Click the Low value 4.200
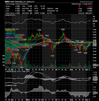This screenshot has height=101, width=99. tap(18, 11)
